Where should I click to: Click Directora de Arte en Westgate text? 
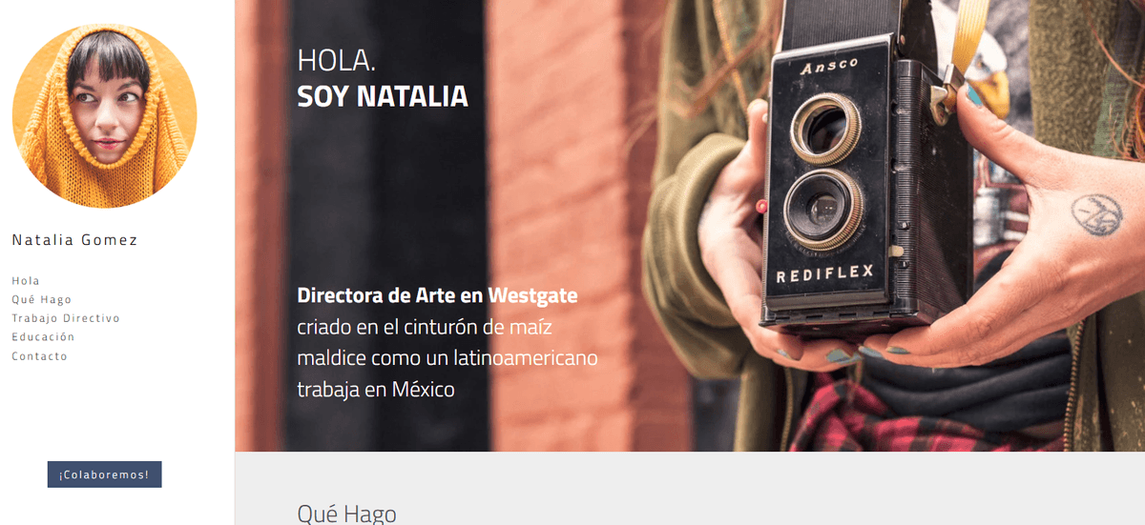pyautogui.click(x=437, y=295)
